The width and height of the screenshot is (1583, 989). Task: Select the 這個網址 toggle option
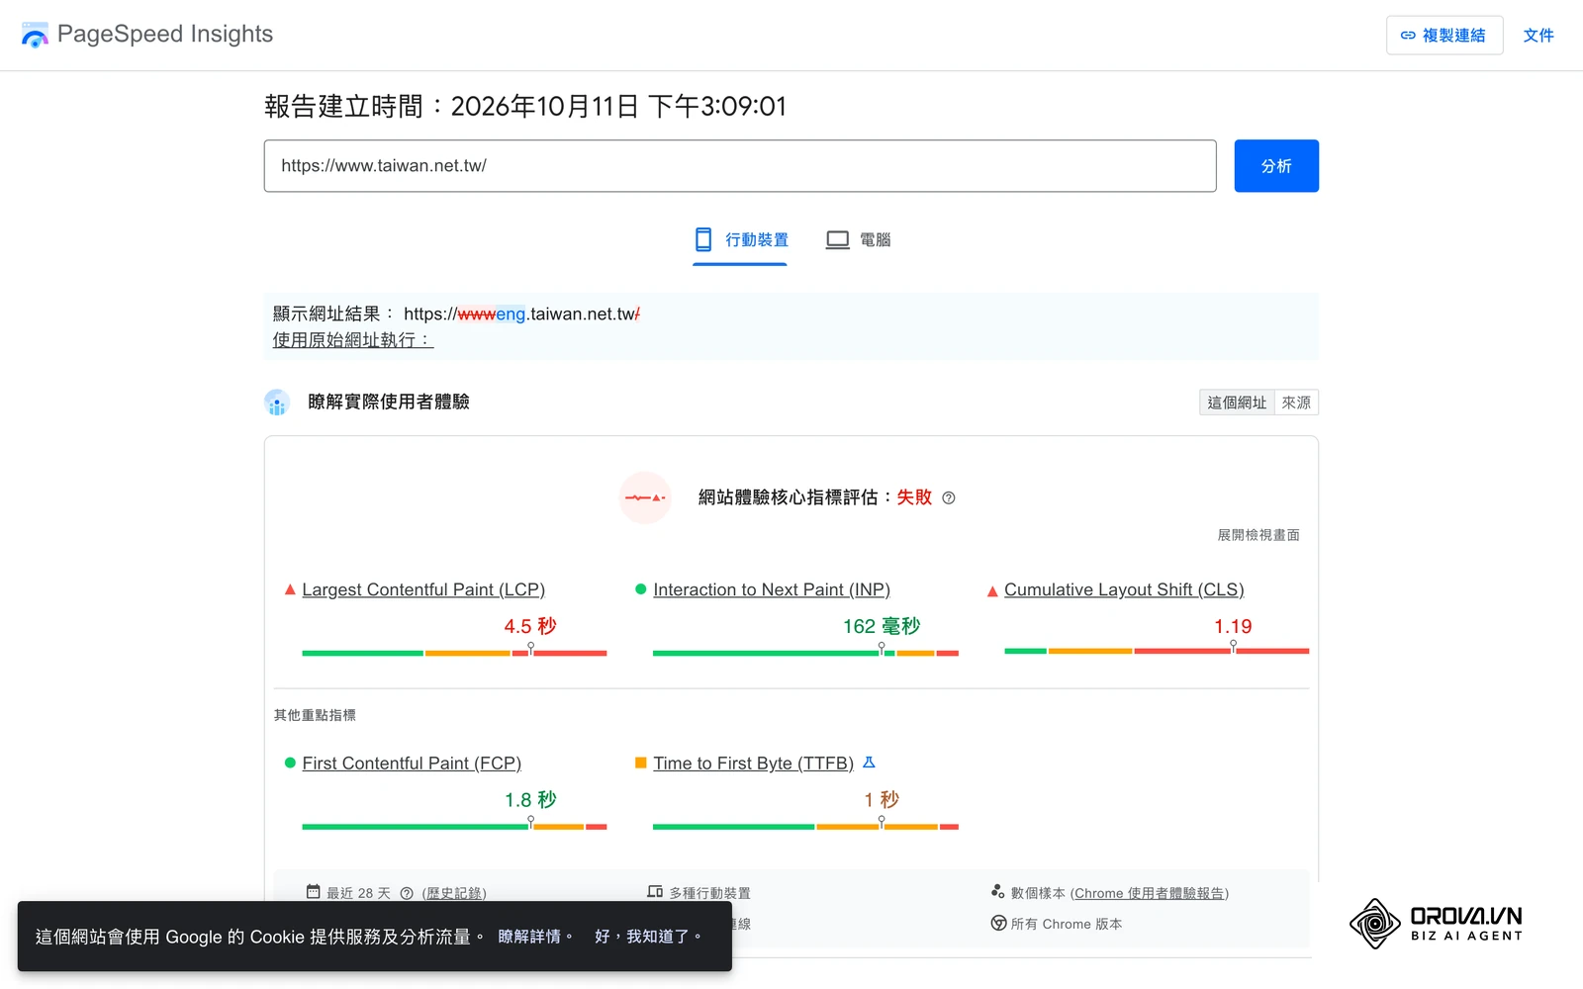click(1237, 403)
